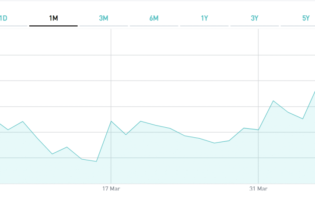Screen dimensions: 315x210
Task: Select the 3Y time range tab
Action: coord(255,18)
